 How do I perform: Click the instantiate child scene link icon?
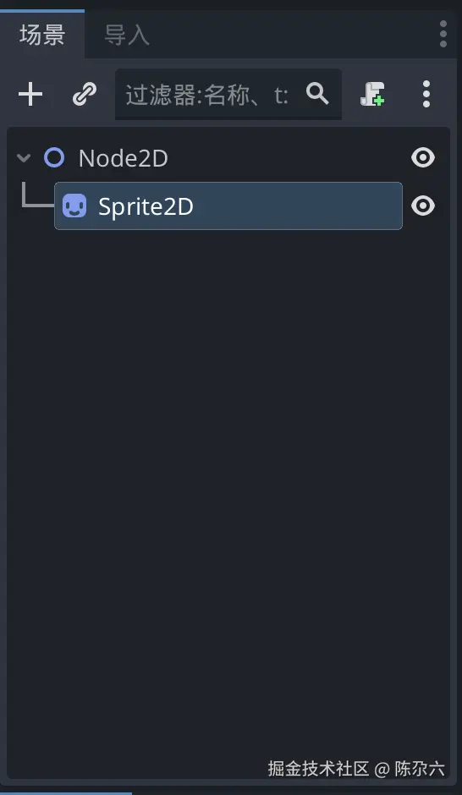click(x=84, y=95)
